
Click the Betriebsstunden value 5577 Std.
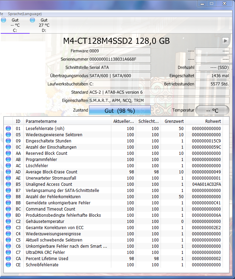(212, 84)
